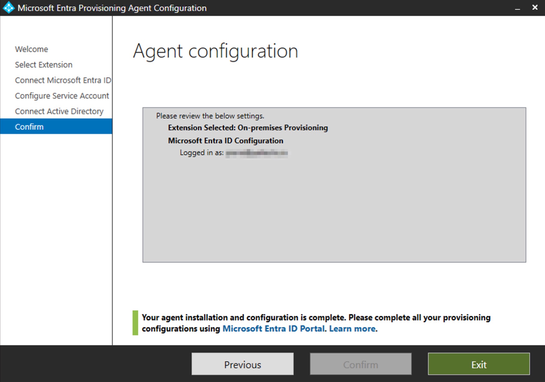Screen dimensions: 545x382
Task: Open the Microsoft Entra ID Portal link
Action: pyautogui.click(x=273, y=328)
